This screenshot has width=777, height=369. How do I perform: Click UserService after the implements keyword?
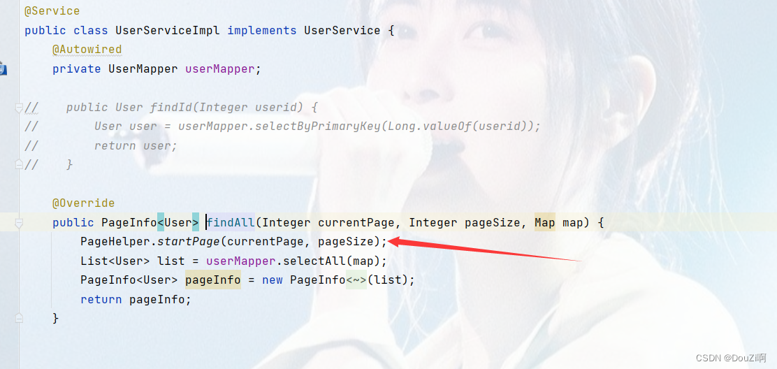coord(342,31)
